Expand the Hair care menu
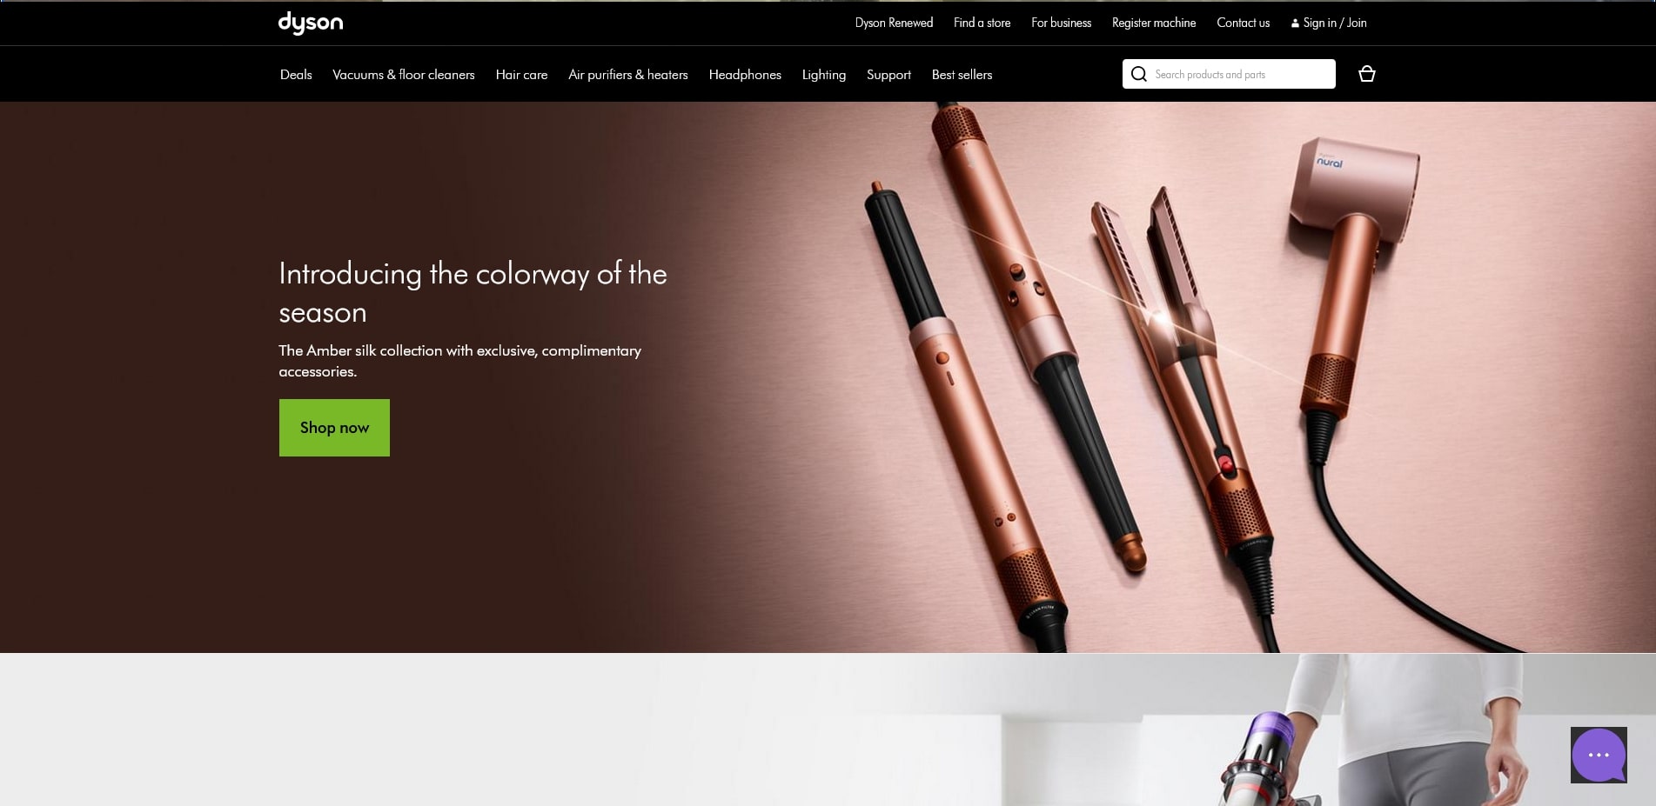1656x806 pixels. click(521, 75)
